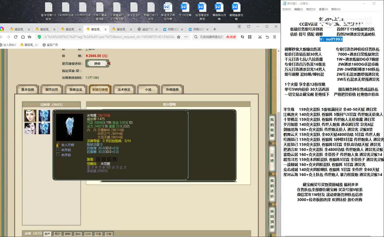Select the 外观道具 tab
The height and width of the screenshot is (237, 384).
pyautogui.click(x=172, y=90)
